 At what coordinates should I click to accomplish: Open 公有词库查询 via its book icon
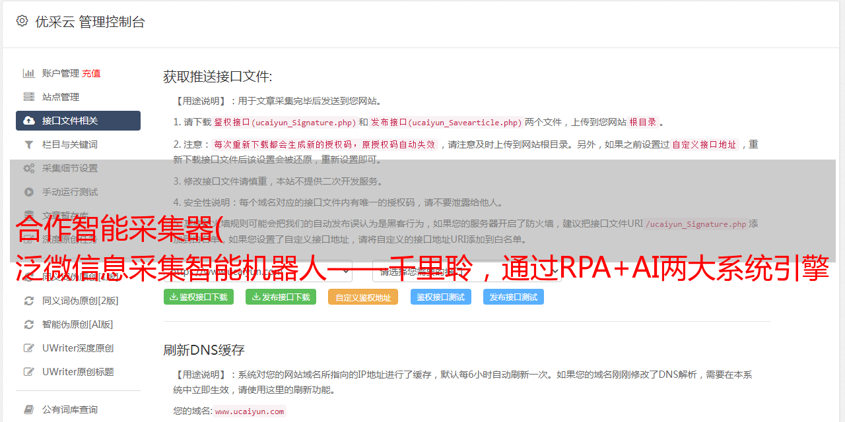pyautogui.click(x=29, y=409)
